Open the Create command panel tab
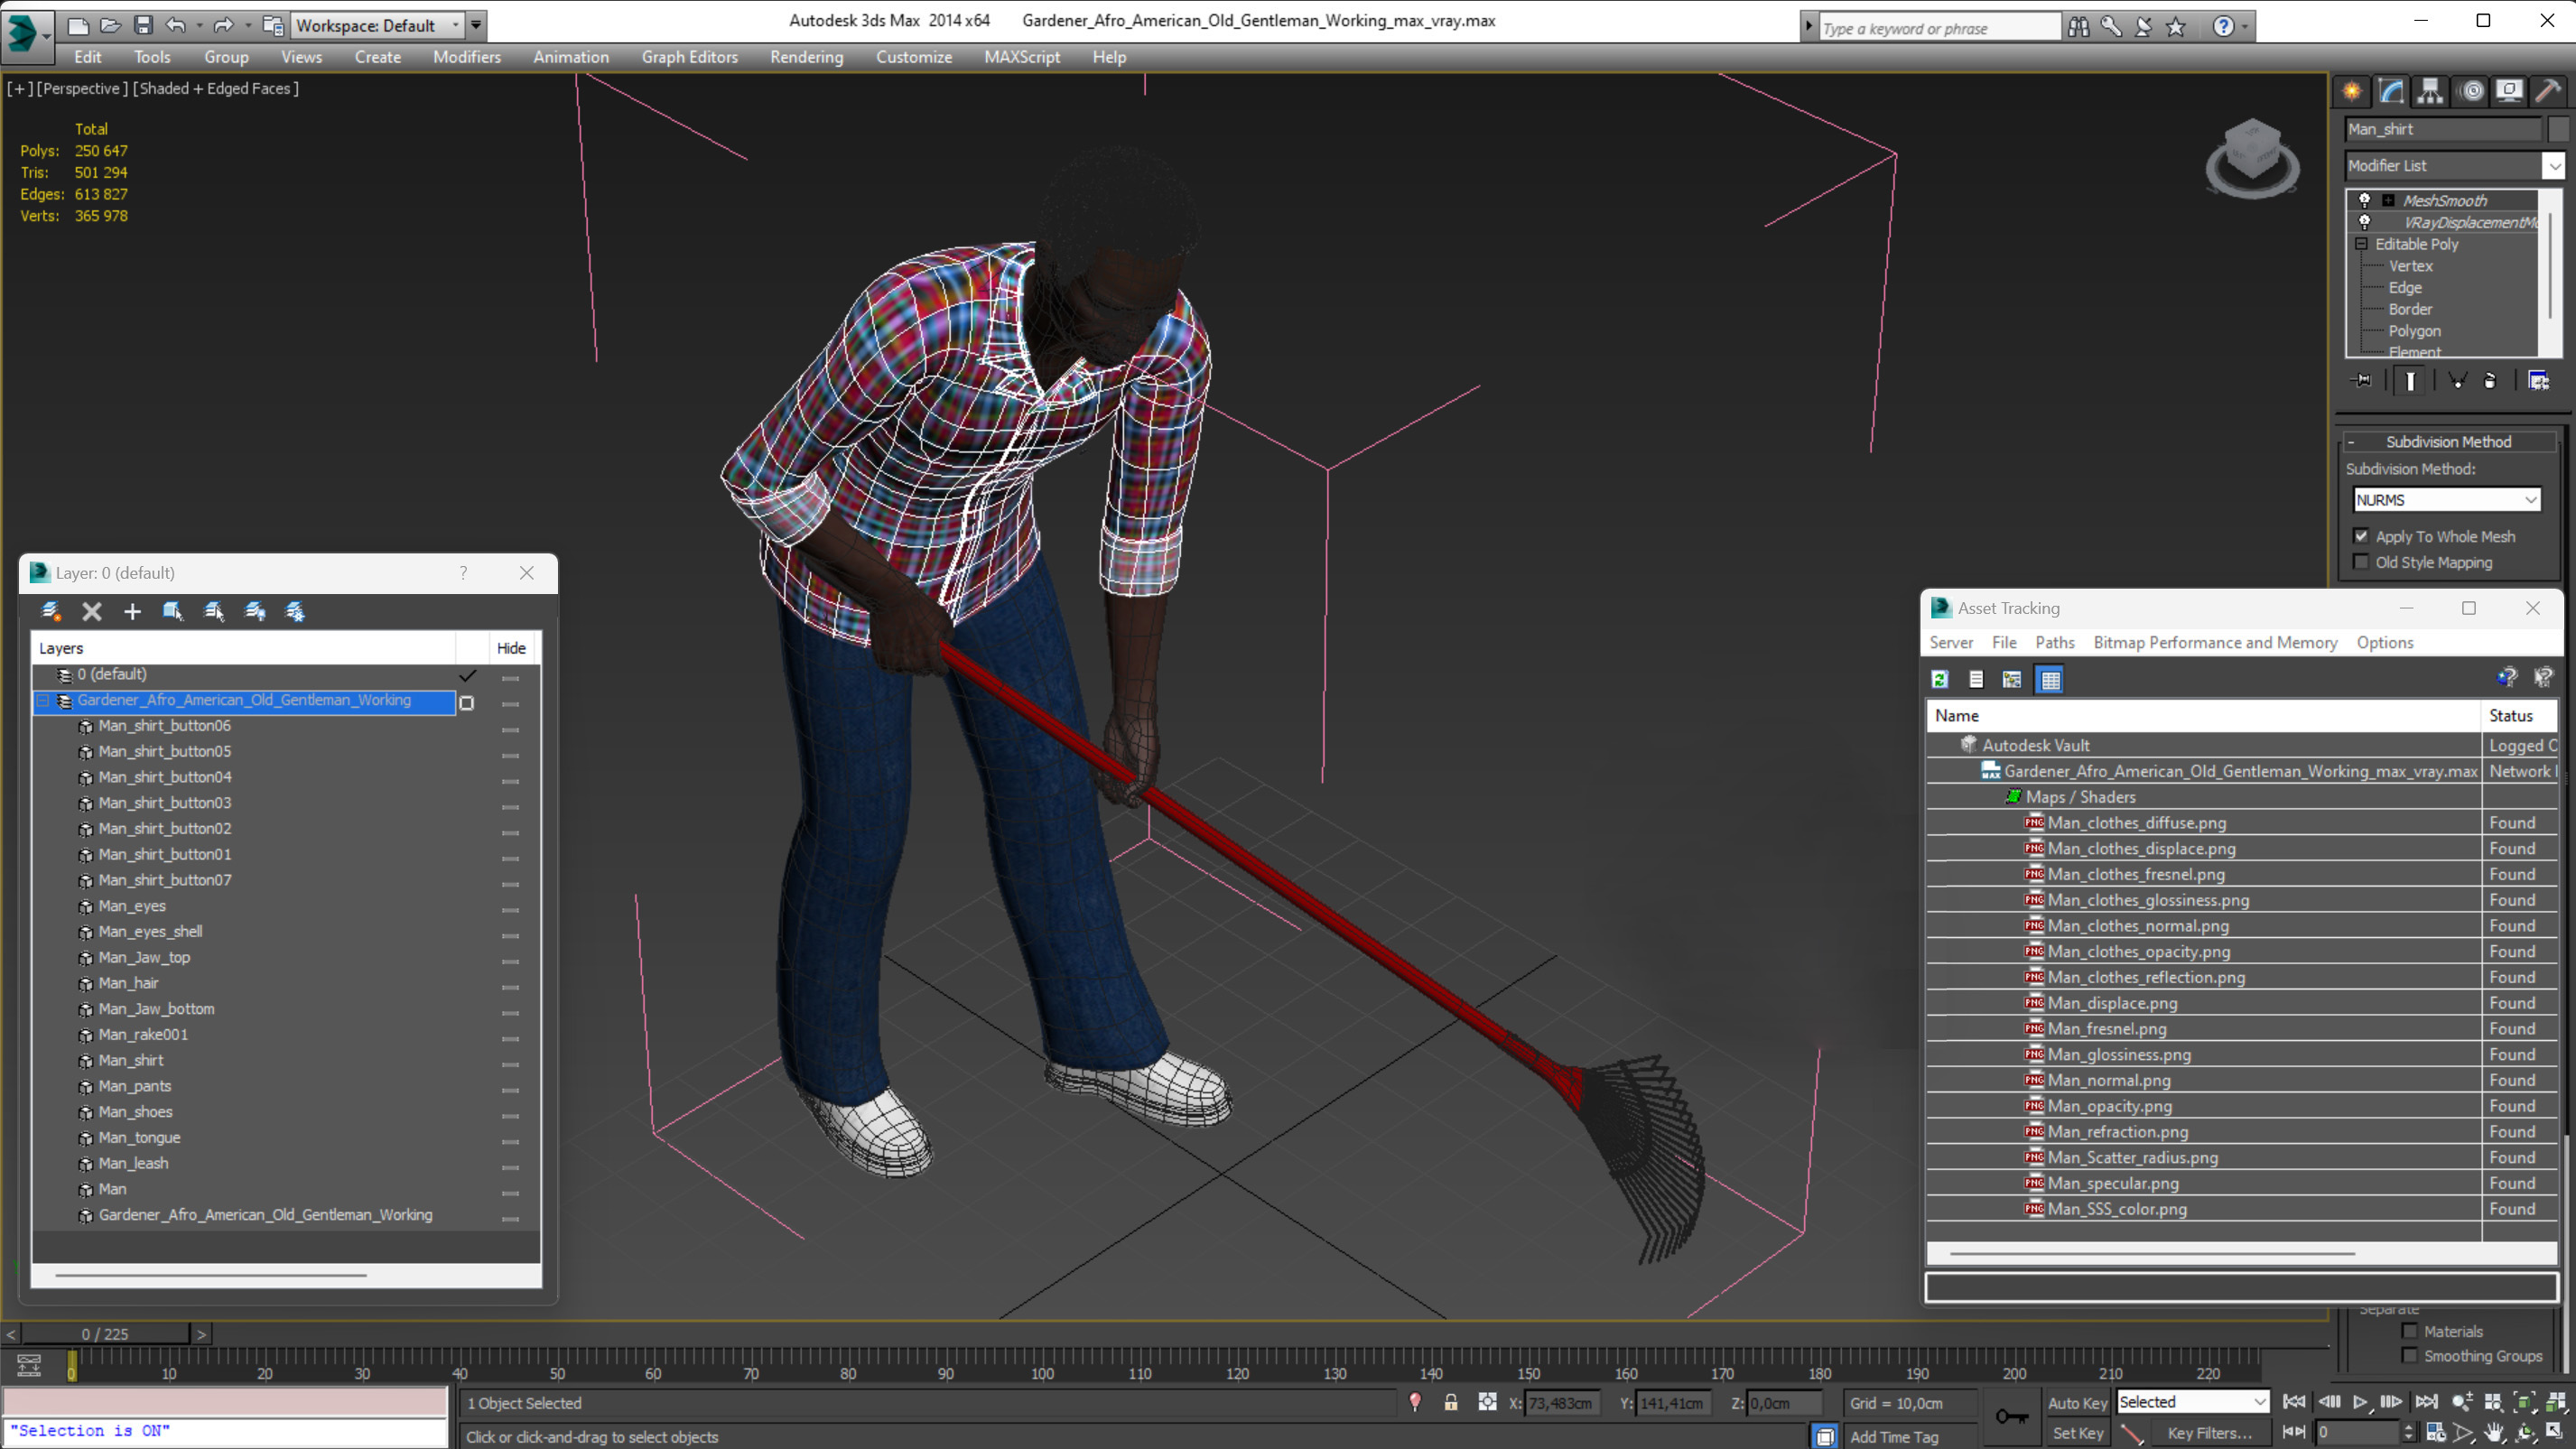This screenshot has height=1449, width=2576. click(x=2351, y=91)
